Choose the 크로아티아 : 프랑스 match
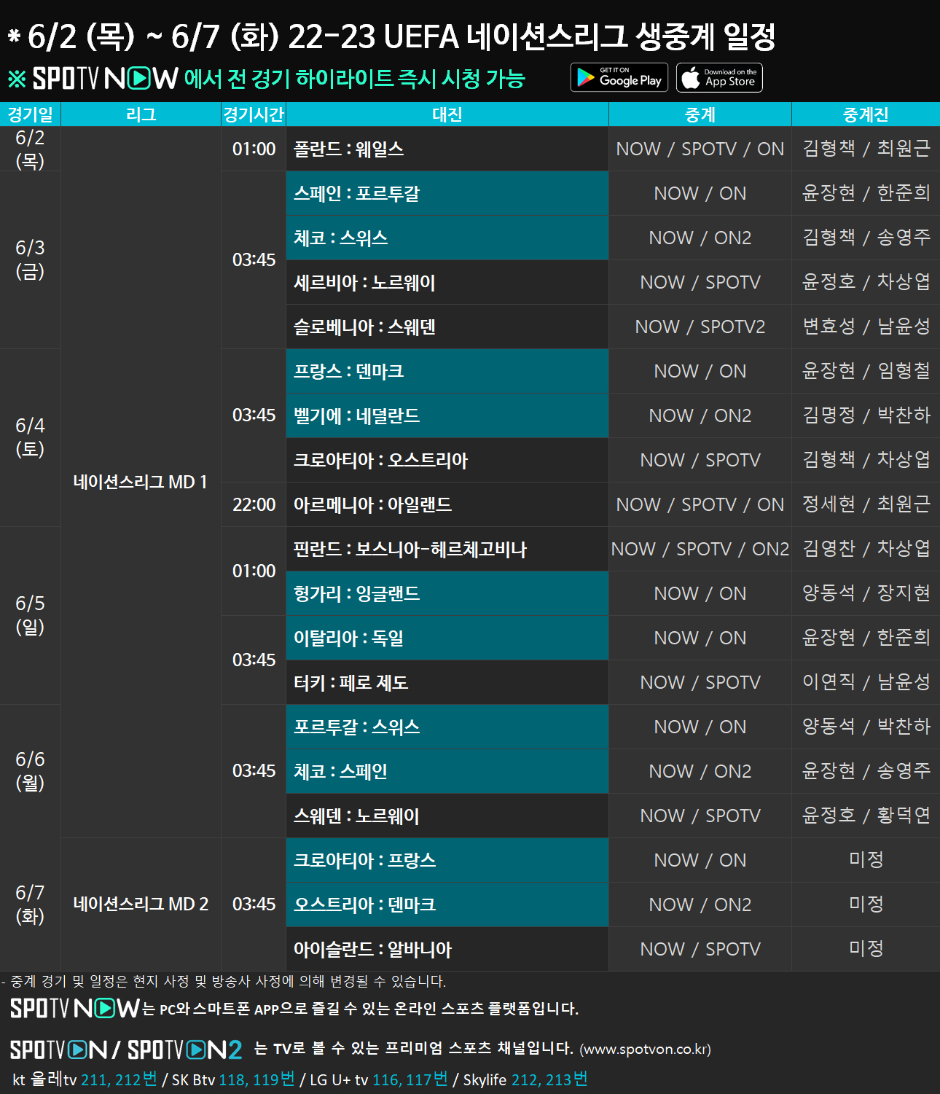 point(447,861)
